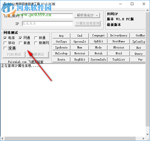Click the 正在查询IP属性信息 output line
Screen dimensions: 150x141
pos(21,66)
